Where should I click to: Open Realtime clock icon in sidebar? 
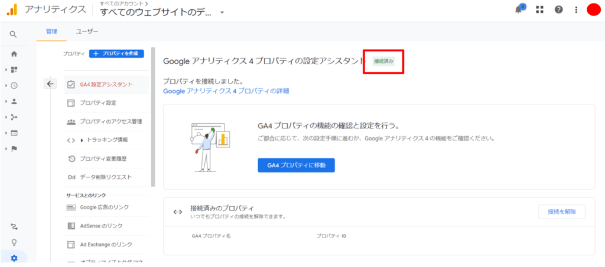tap(14, 86)
